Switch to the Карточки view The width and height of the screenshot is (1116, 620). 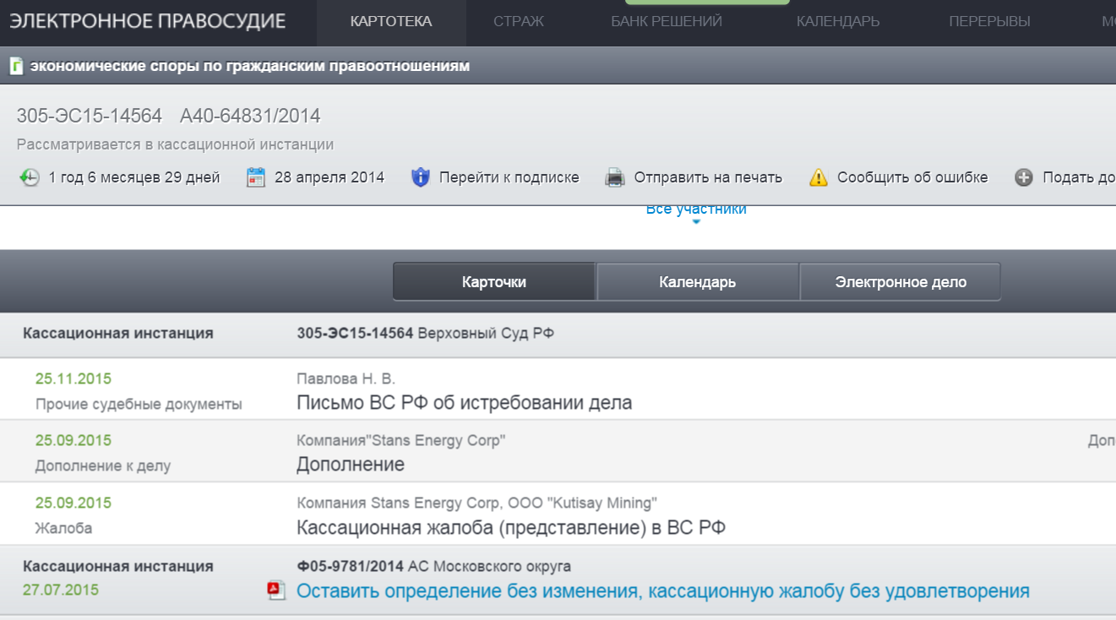pyautogui.click(x=494, y=282)
